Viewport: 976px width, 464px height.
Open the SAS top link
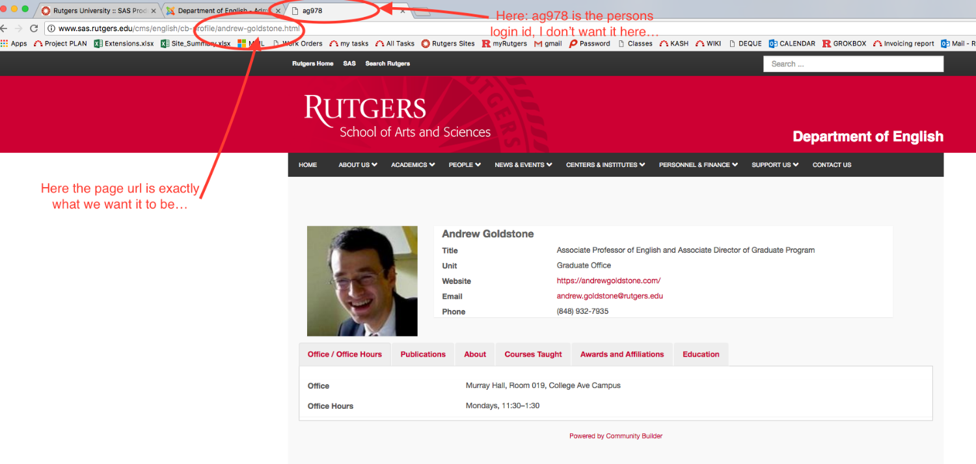(x=349, y=64)
